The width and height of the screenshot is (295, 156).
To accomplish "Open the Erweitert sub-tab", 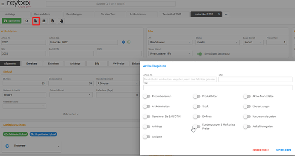I will pos(32,64).
